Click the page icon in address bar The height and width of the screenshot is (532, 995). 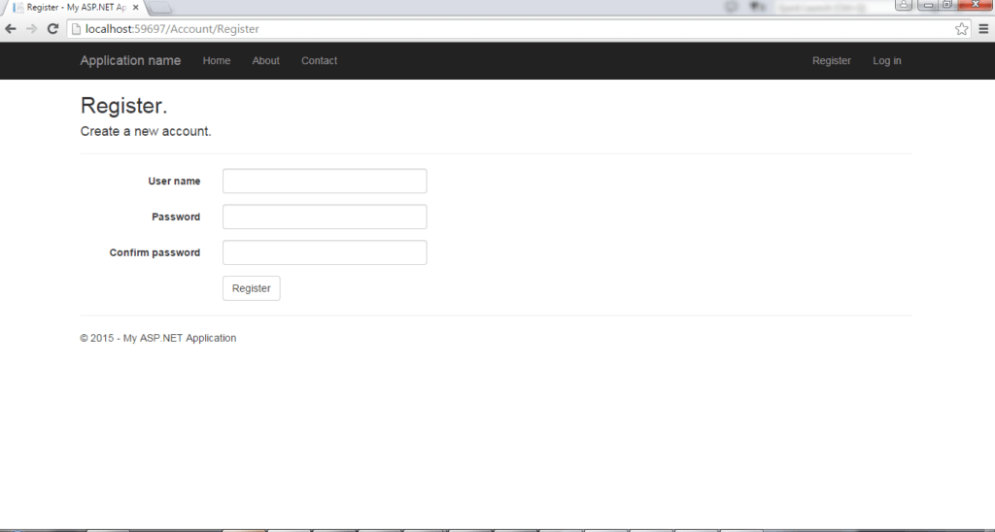tap(76, 29)
